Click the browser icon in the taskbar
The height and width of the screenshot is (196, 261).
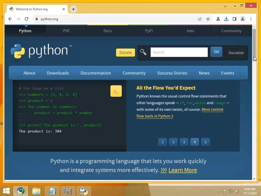click(20, 191)
